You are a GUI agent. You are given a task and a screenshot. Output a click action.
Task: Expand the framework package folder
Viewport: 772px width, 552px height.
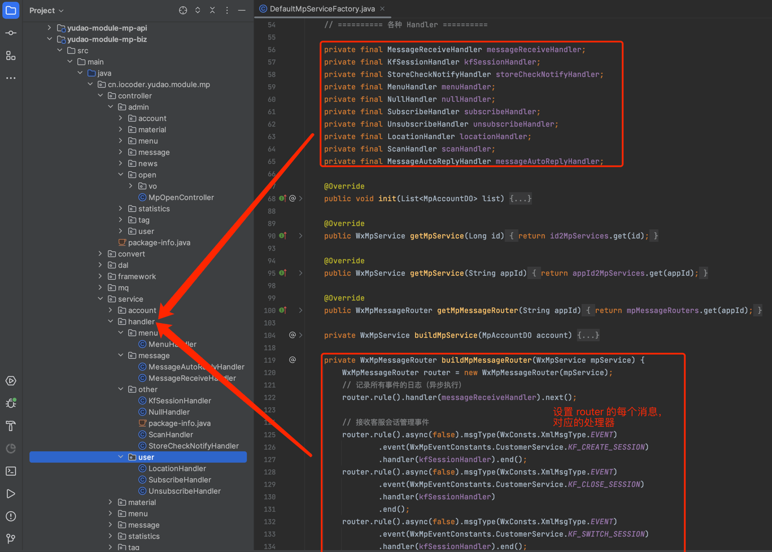[101, 276]
